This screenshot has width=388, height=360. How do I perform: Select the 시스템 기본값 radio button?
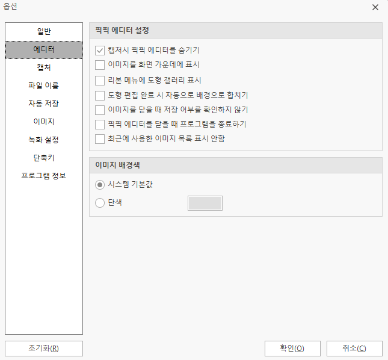coord(100,185)
